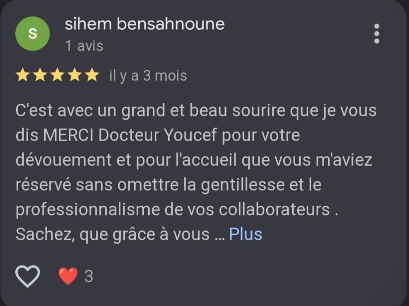Click the fifth yellow rating star
Image resolution: width=409 pixels, height=306 pixels.
(92, 75)
